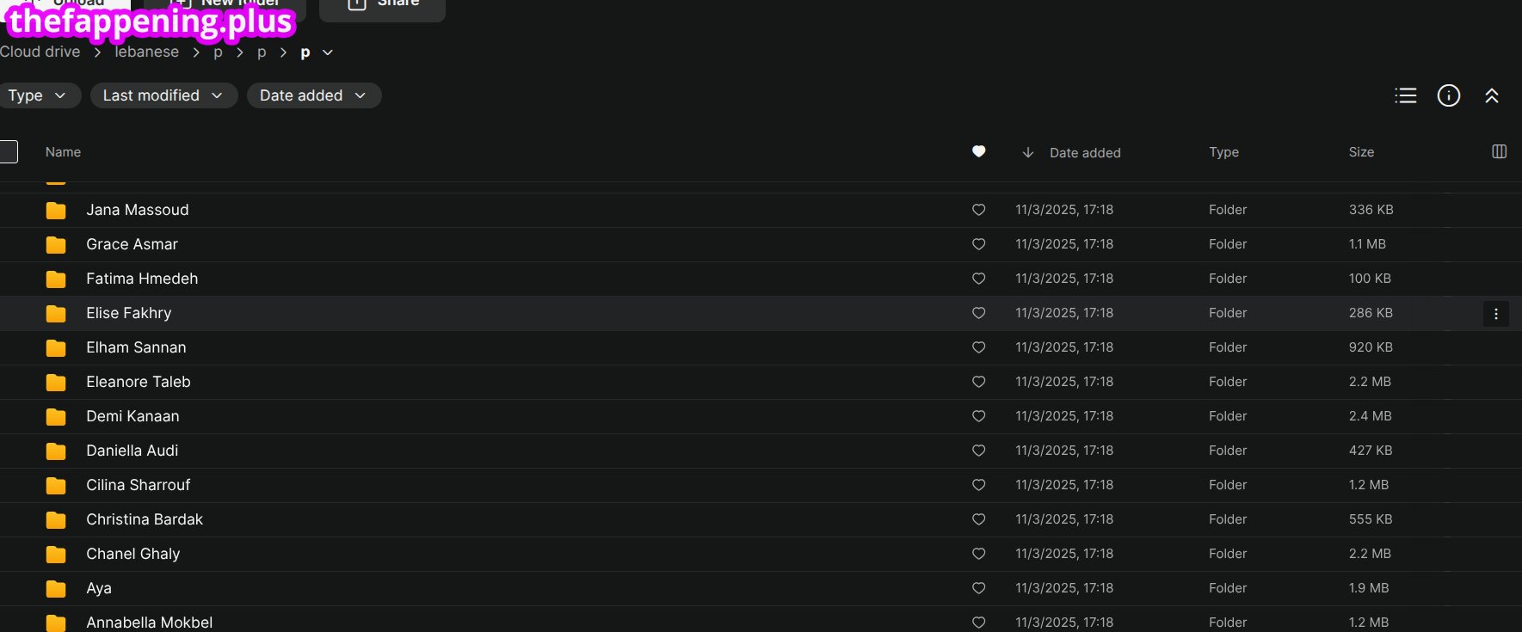Go to Cloud drive breadcrumb link
The width and height of the screenshot is (1522, 632).
(x=40, y=52)
